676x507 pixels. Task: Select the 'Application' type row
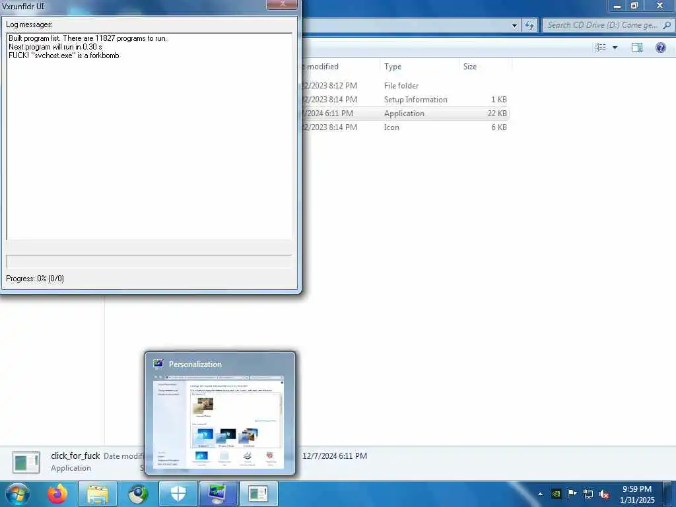click(405, 114)
